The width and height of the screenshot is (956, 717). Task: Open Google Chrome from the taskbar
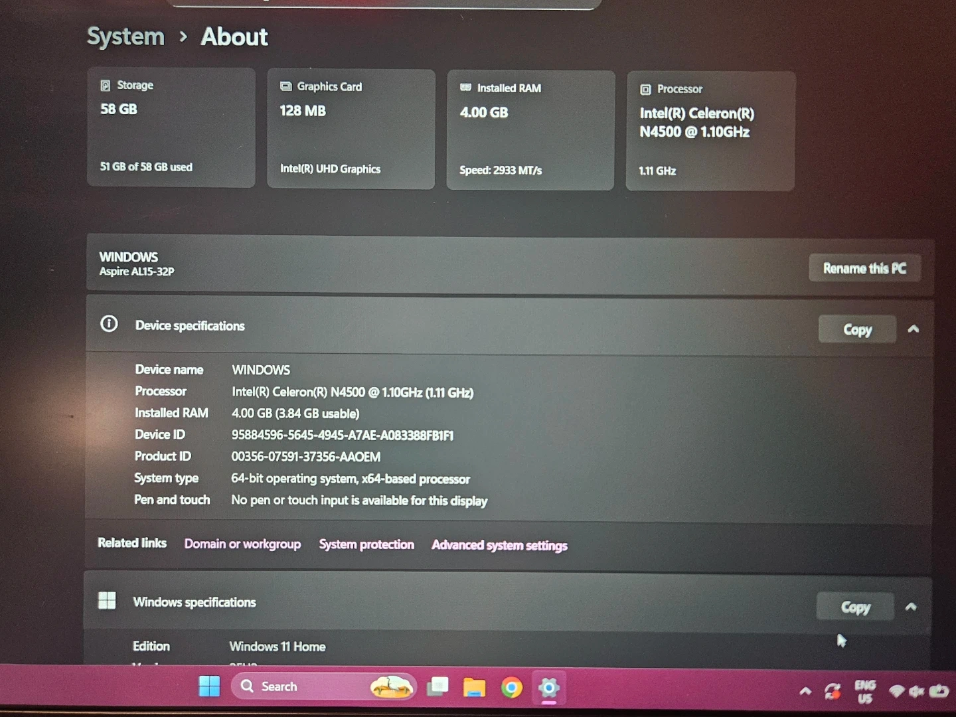pos(511,688)
